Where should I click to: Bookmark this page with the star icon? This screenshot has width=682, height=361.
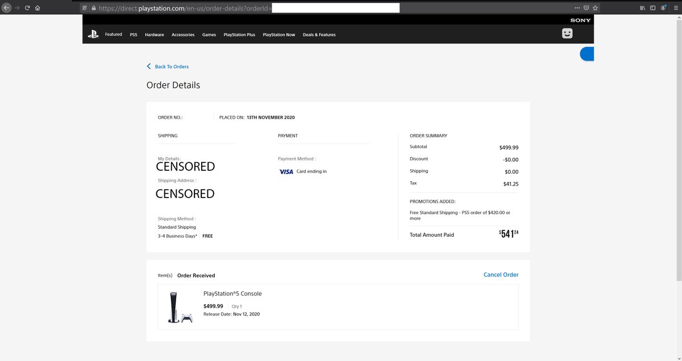tap(595, 8)
